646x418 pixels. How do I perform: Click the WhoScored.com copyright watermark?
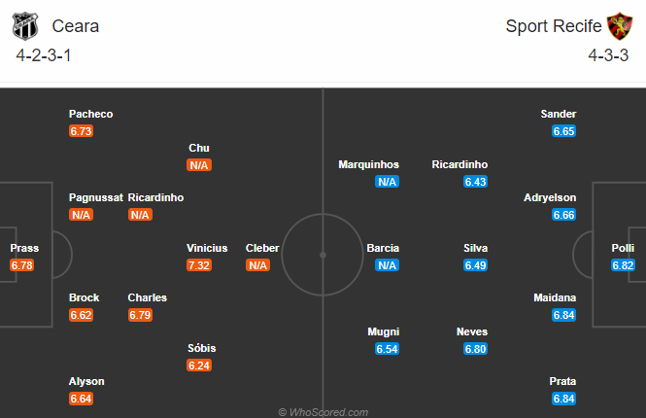tap(323, 412)
